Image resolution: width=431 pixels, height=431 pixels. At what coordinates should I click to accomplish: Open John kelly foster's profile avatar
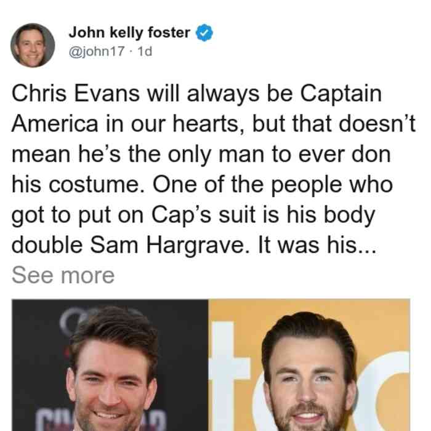33,46
